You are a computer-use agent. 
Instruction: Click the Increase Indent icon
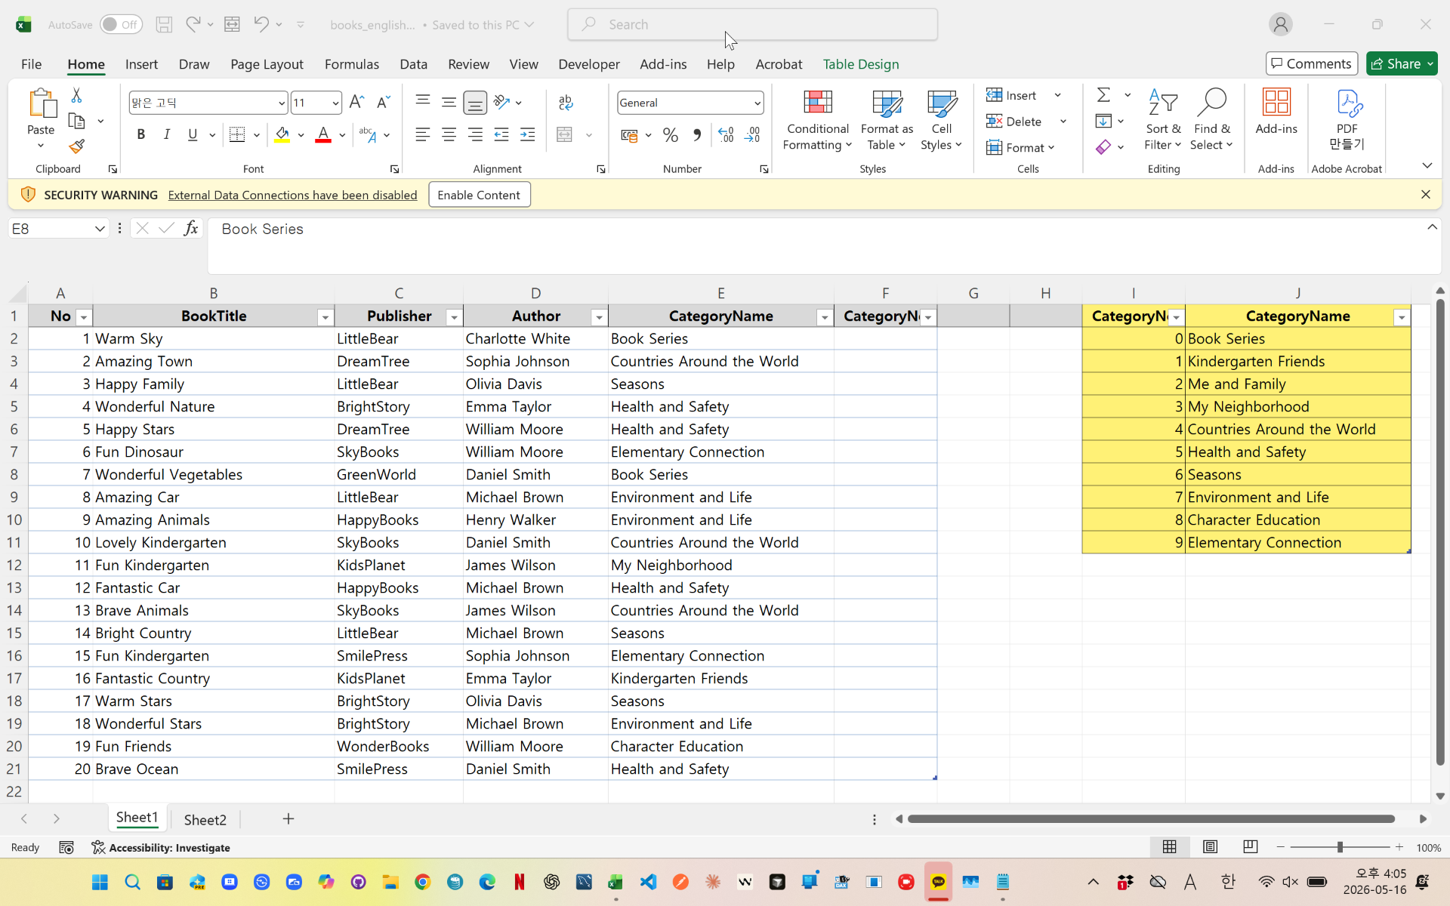[x=528, y=134]
